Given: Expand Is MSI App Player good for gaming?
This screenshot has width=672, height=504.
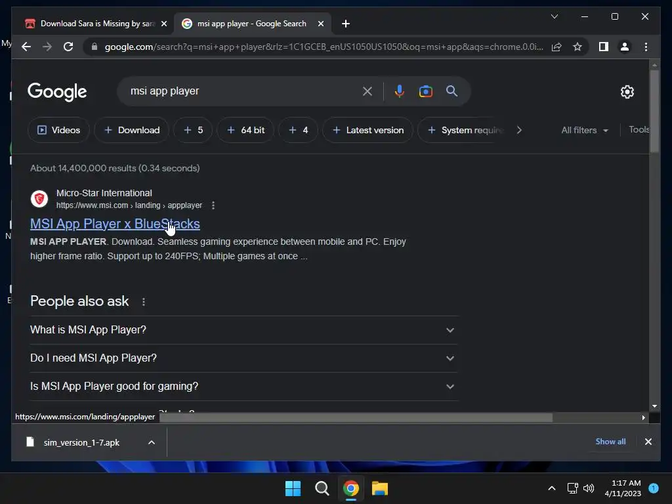Looking at the screenshot, I should [244, 387].
